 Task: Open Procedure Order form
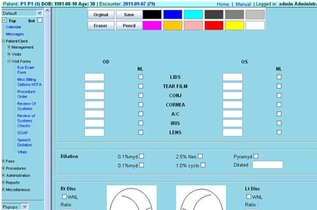pos(26,94)
